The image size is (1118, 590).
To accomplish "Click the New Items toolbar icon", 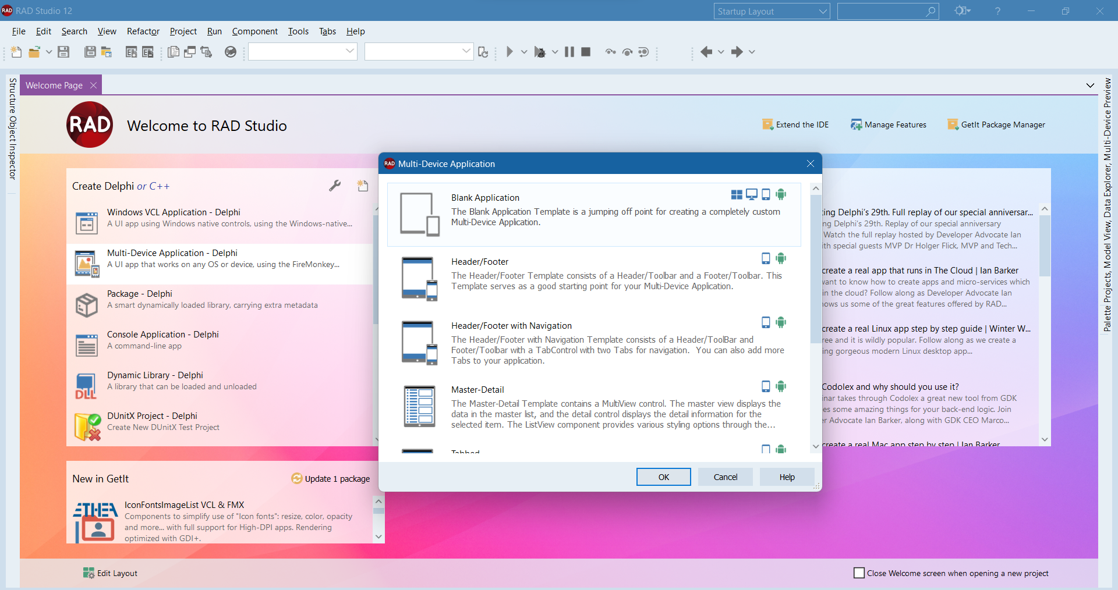I will (x=16, y=52).
